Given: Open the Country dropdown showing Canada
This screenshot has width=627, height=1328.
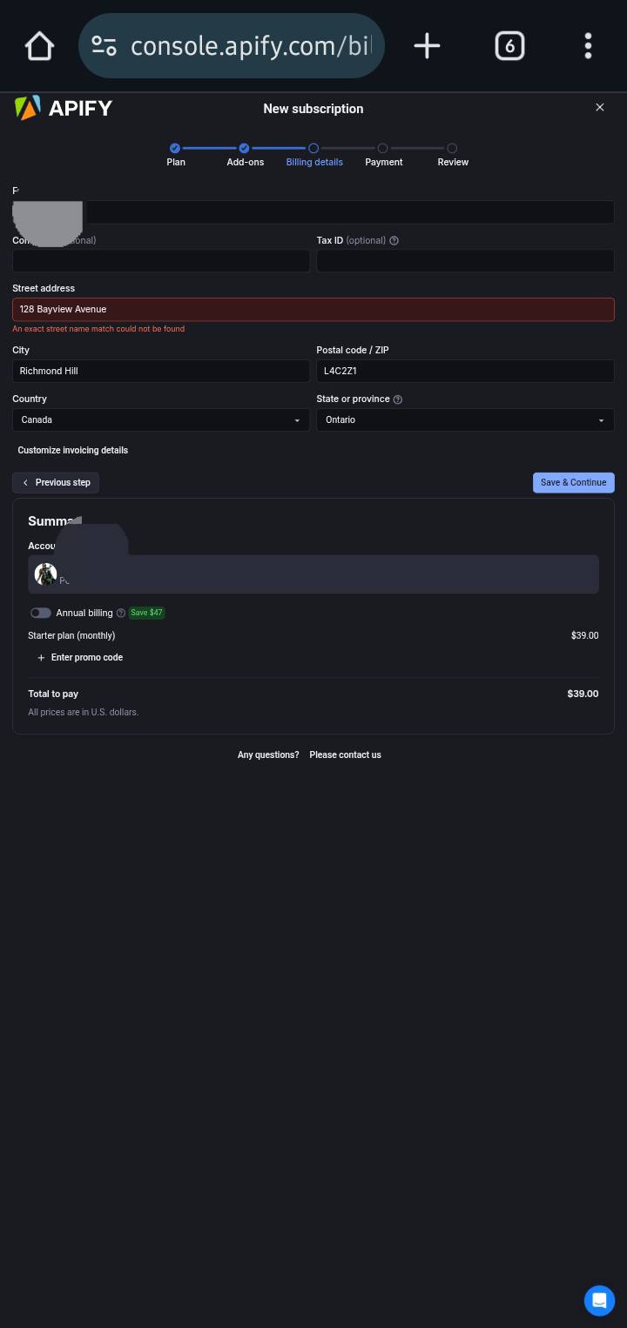Looking at the screenshot, I should click(161, 419).
